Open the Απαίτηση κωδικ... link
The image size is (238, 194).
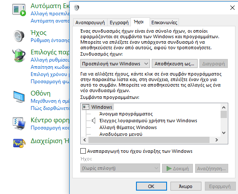[50, 67]
